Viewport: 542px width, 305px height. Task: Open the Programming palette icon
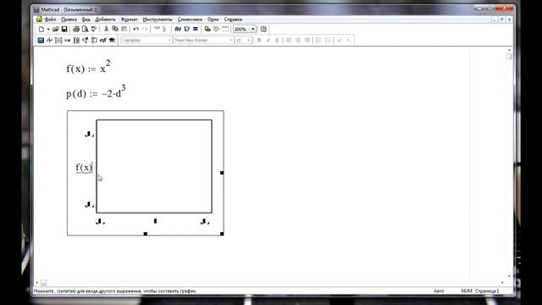[x=94, y=41]
